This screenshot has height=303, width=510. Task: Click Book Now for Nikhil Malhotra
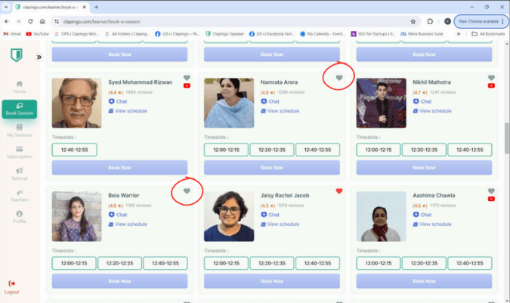point(424,168)
